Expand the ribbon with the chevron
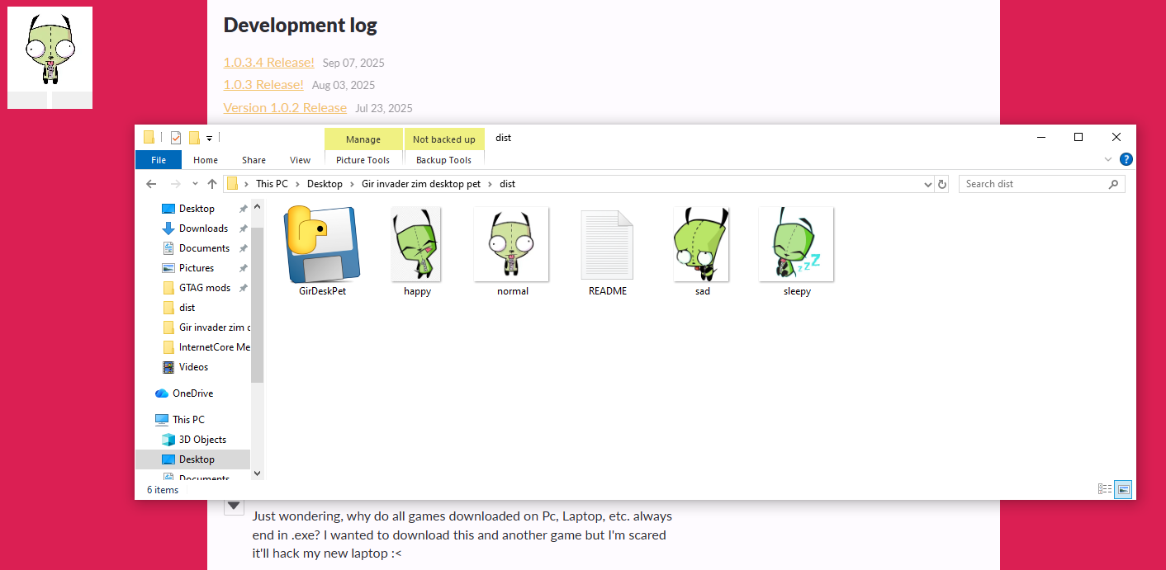The image size is (1166, 570). (x=1108, y=159)
